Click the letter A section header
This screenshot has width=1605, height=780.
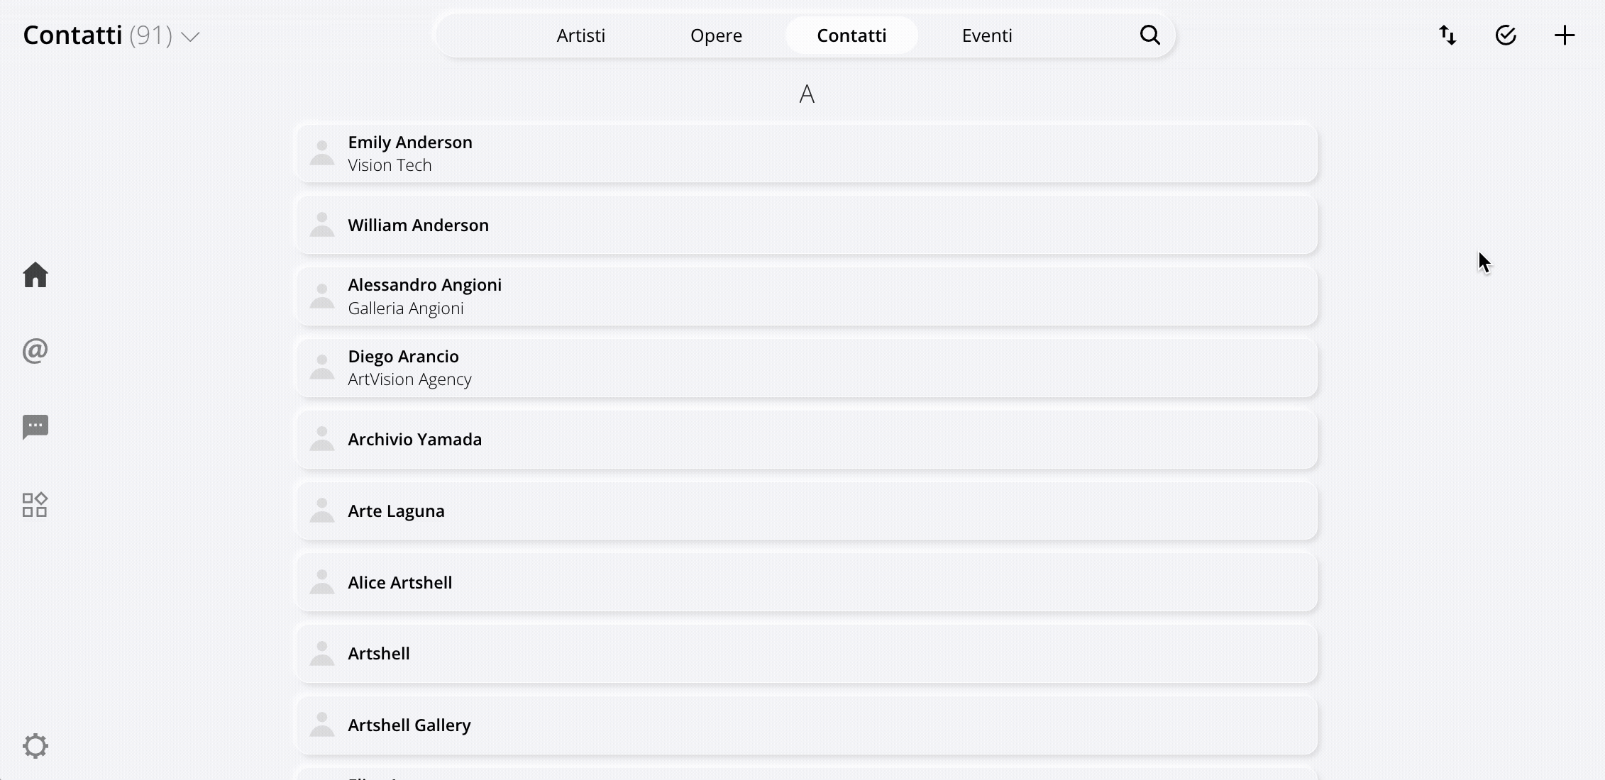pos(806,93)
